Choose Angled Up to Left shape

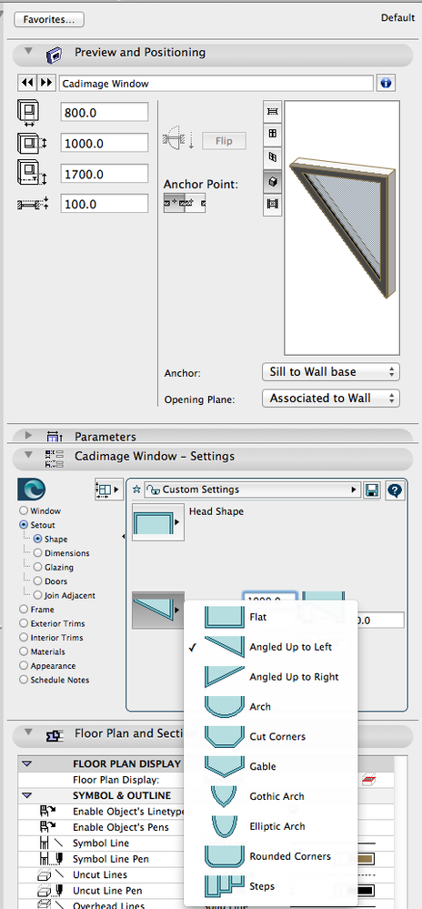pyautogui.click(x=271, y=647)
